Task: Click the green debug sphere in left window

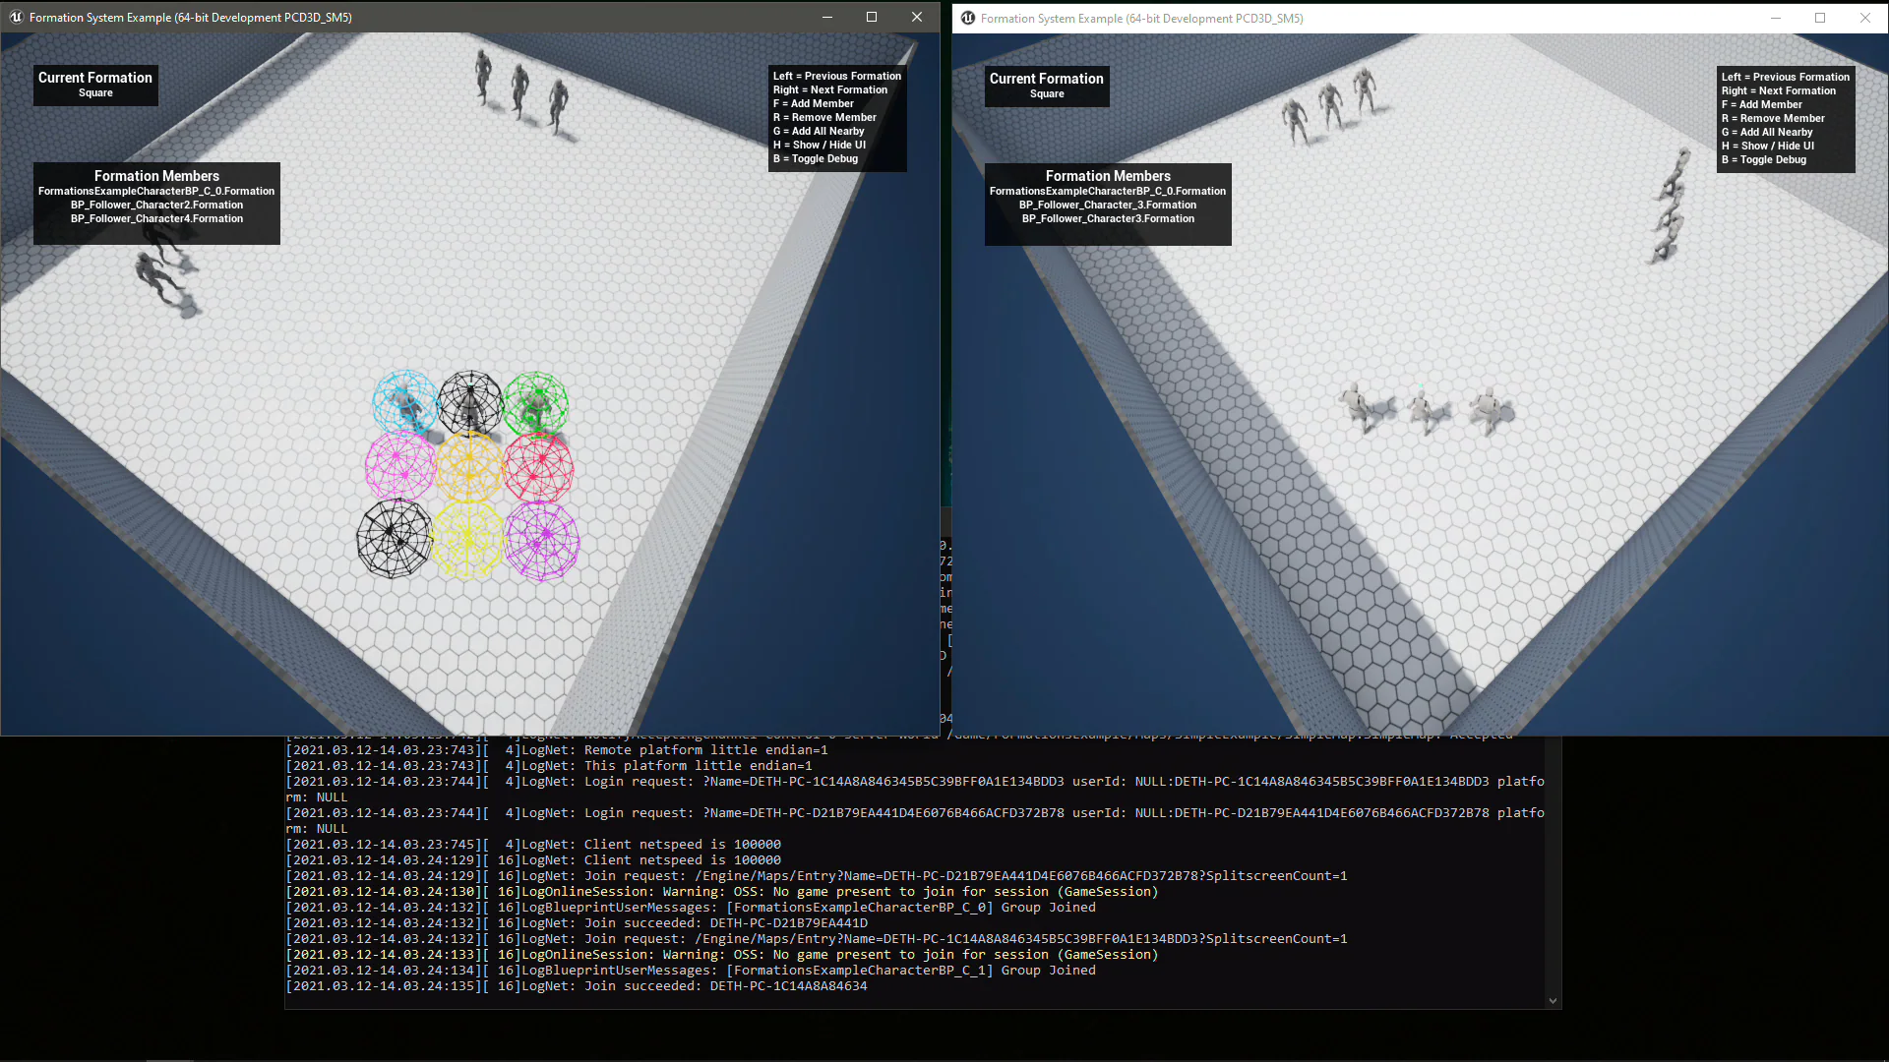Action: coord(536,403)
